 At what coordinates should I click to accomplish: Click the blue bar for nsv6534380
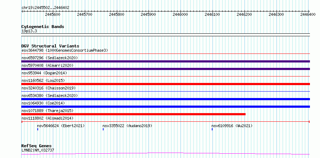[x=165, y=99]
